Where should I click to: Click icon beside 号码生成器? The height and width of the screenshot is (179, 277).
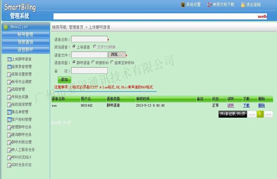(9, 97)
